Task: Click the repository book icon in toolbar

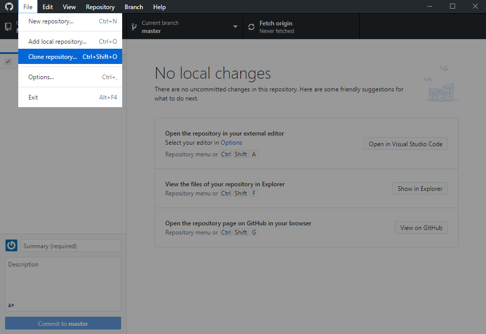Action: (9, 27)
